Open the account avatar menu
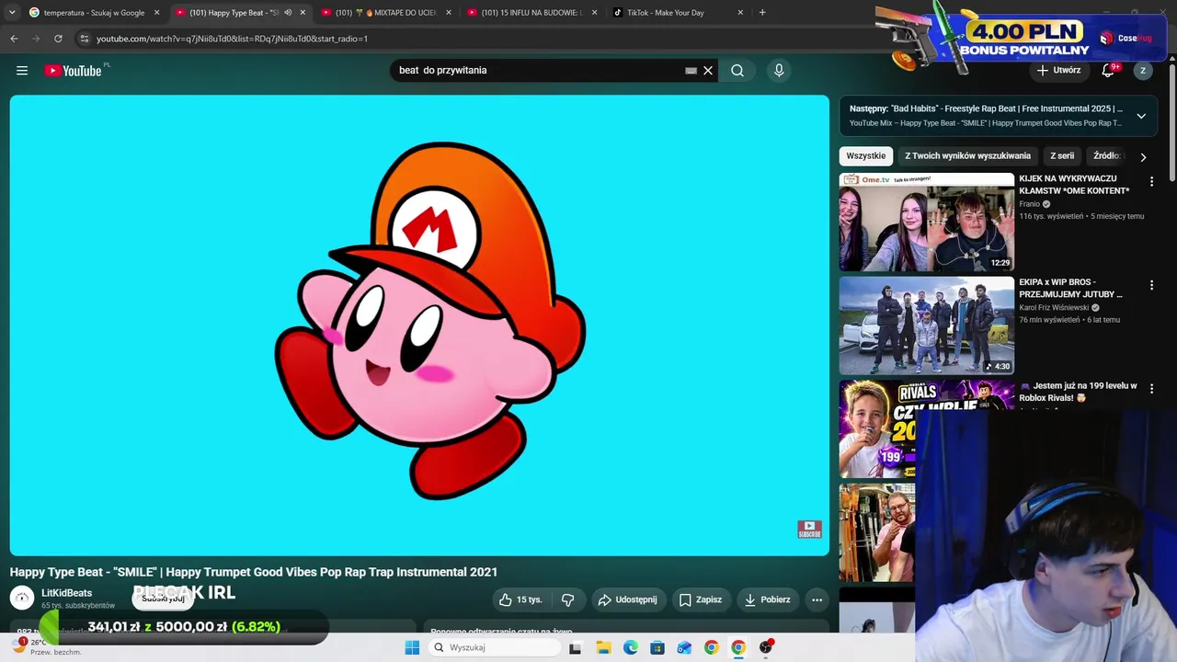This screenshot has height=662, width=1177. pyautogui.click(x=1143, y=71)
